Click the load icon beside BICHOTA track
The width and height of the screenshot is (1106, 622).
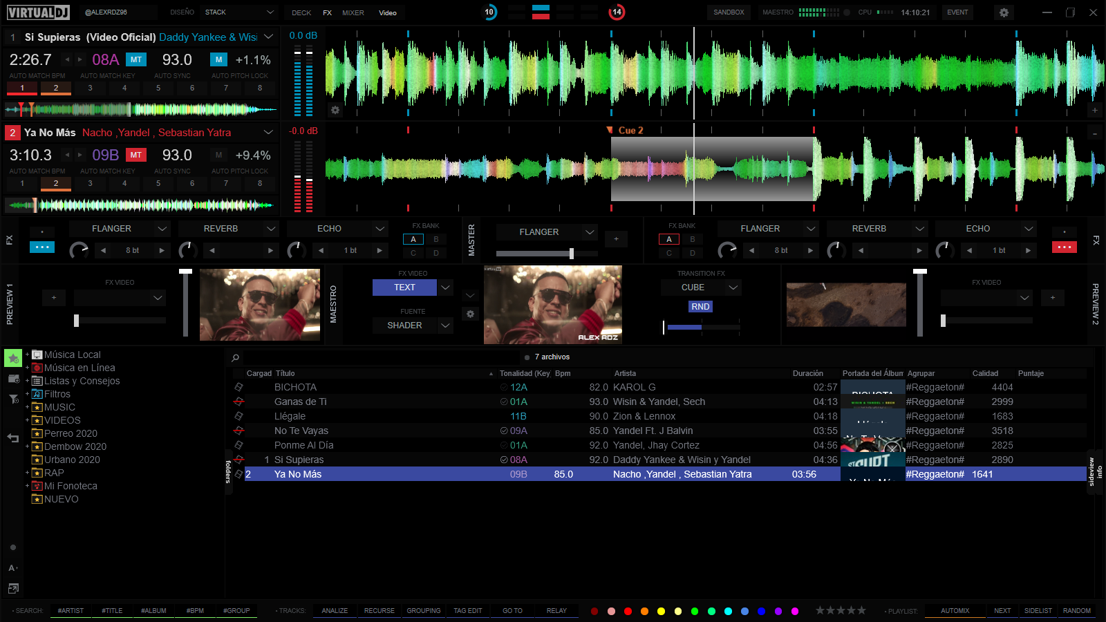pos(238,388)
